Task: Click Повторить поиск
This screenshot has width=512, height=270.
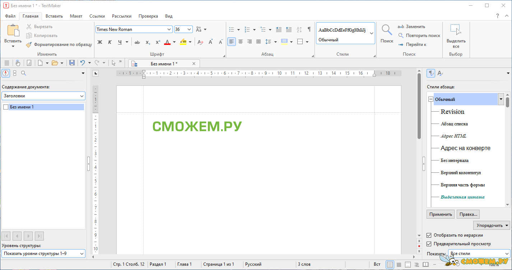Action: (x=419, y=36)
